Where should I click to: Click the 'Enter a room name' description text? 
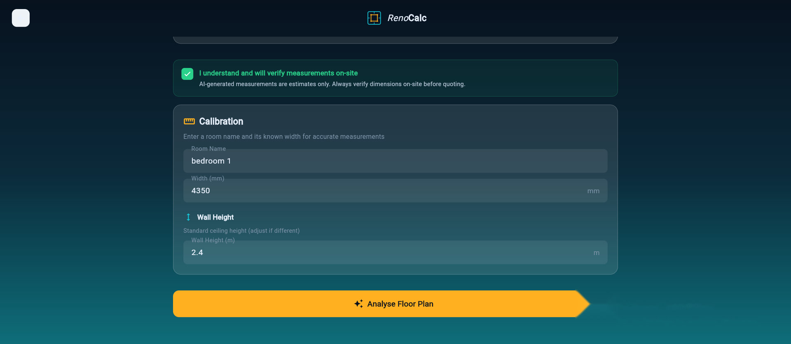(284, 136)
